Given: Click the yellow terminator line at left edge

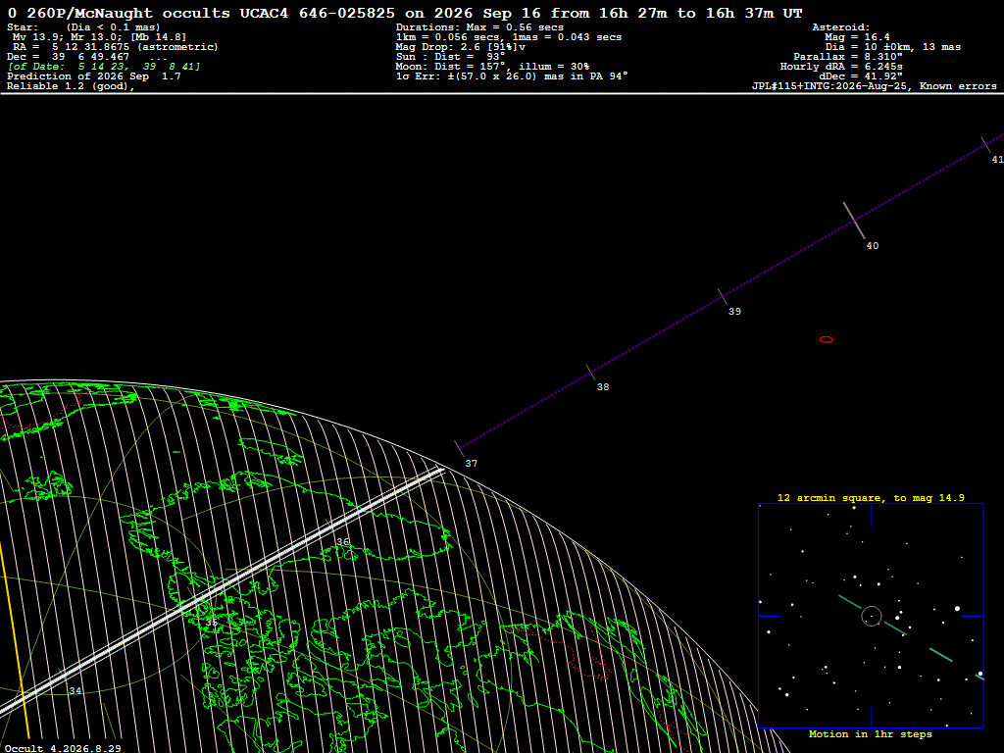Looking at the screenshot, I should 14,640.
